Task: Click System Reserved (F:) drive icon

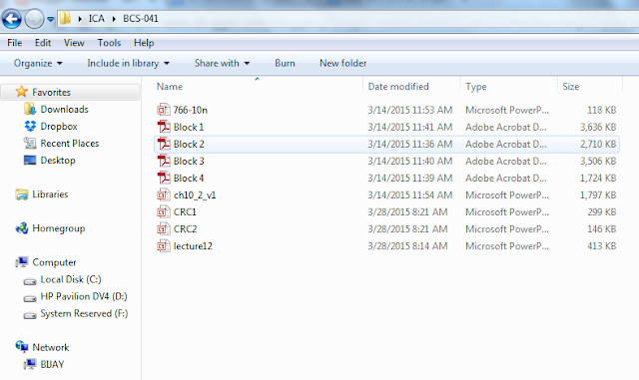Action: [30, 315]
